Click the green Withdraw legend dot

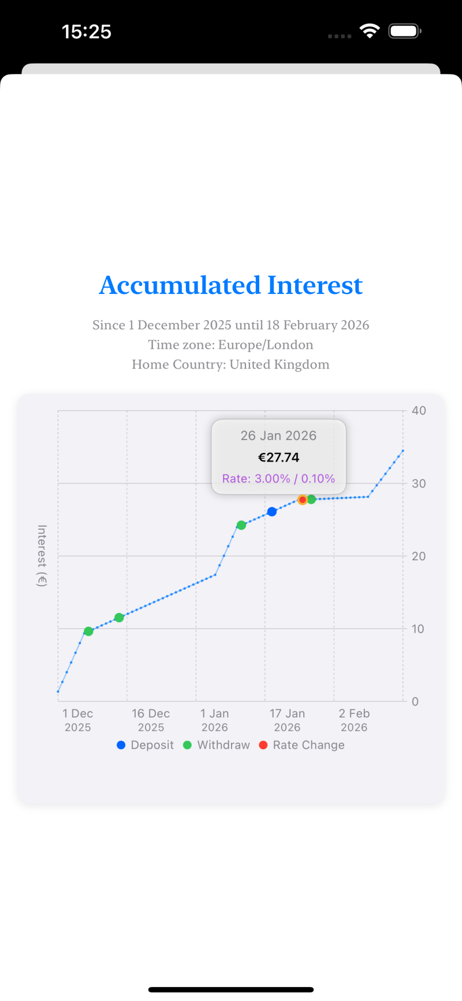[x=187, y=745]
